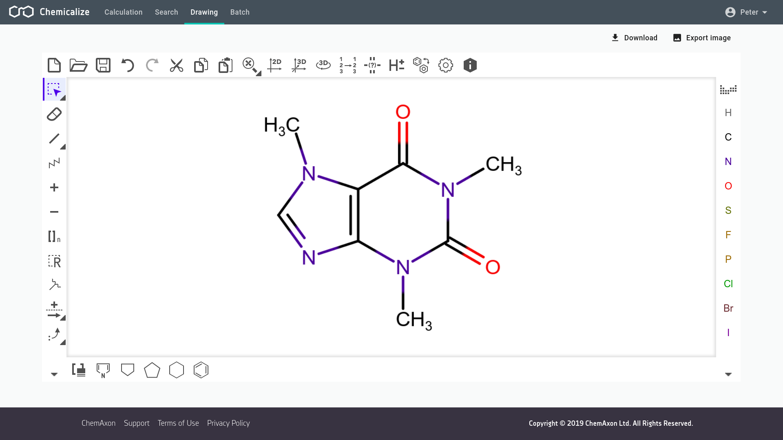Pick Chlorine atom Cl
Screen dimensions: 783x440
(x=728, y=284)
